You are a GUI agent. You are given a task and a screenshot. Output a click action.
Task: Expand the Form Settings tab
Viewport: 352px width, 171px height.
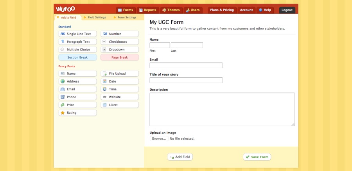click(125, 18)
